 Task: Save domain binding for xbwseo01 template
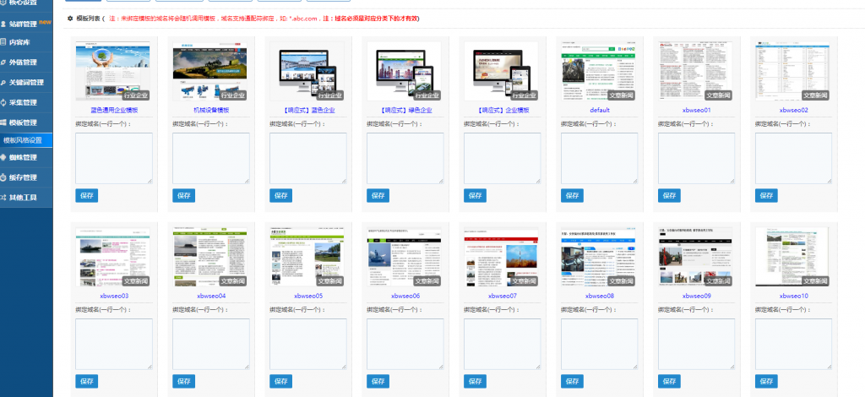[x=670, y=195]
